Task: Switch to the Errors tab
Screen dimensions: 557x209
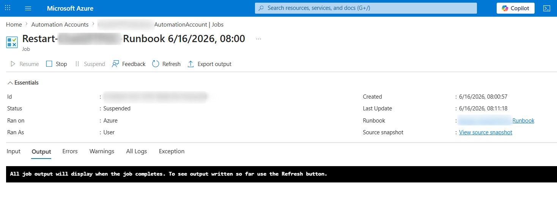Action: pyautogui.click(x=70, y=151)
